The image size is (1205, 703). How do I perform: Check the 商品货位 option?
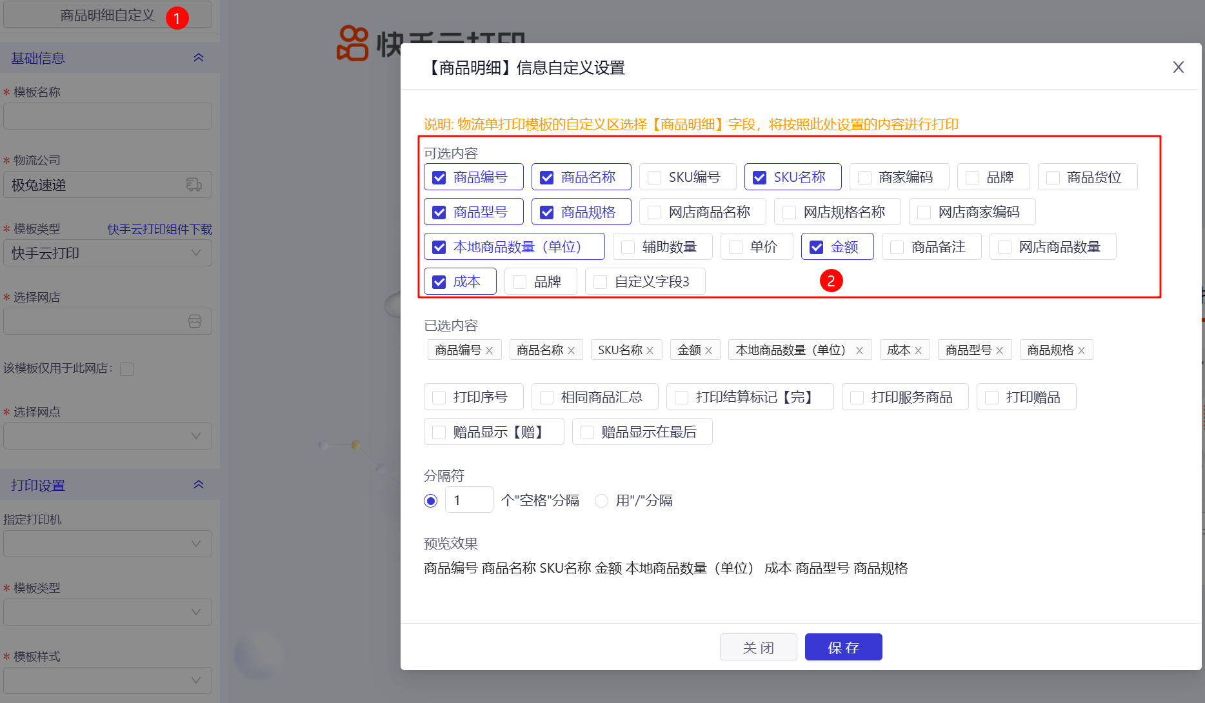click(x=1053, y=177)
